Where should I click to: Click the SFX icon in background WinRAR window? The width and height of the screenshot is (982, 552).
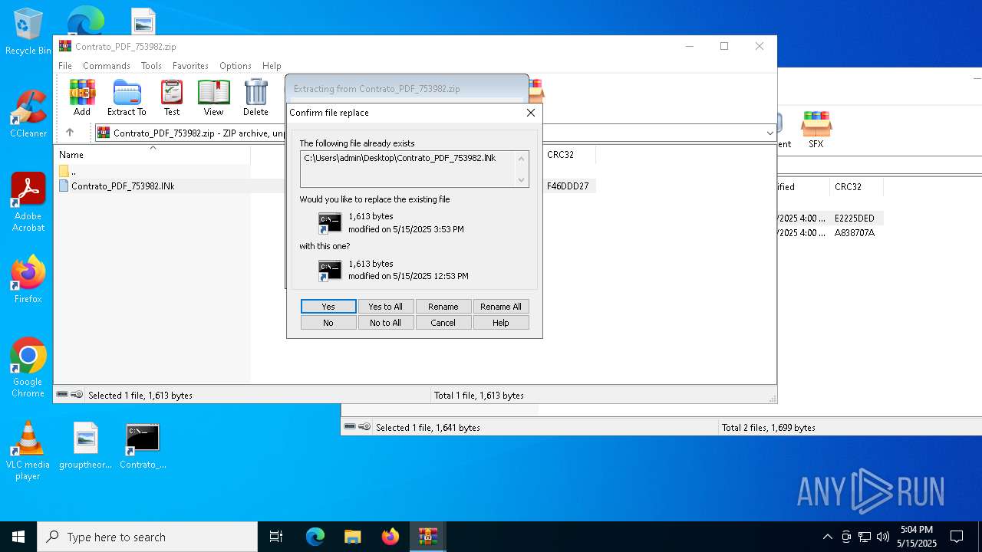point(816,130)
